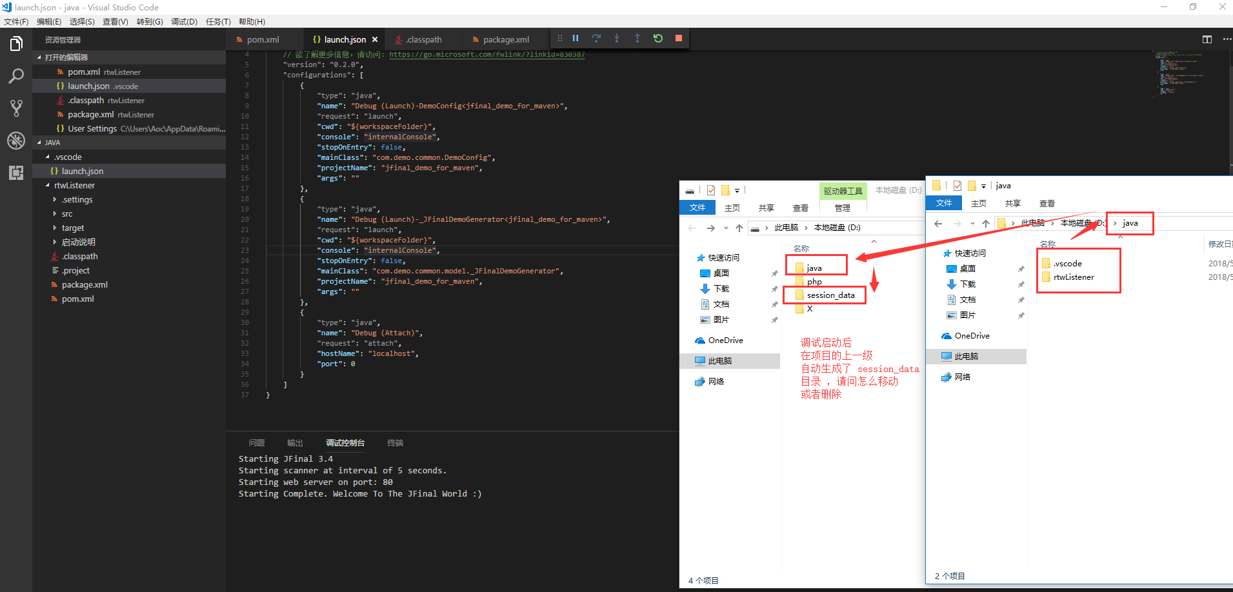Restart debugging with the green restart icon
This screenshot has width=1233, height=592.
[658, 39]
